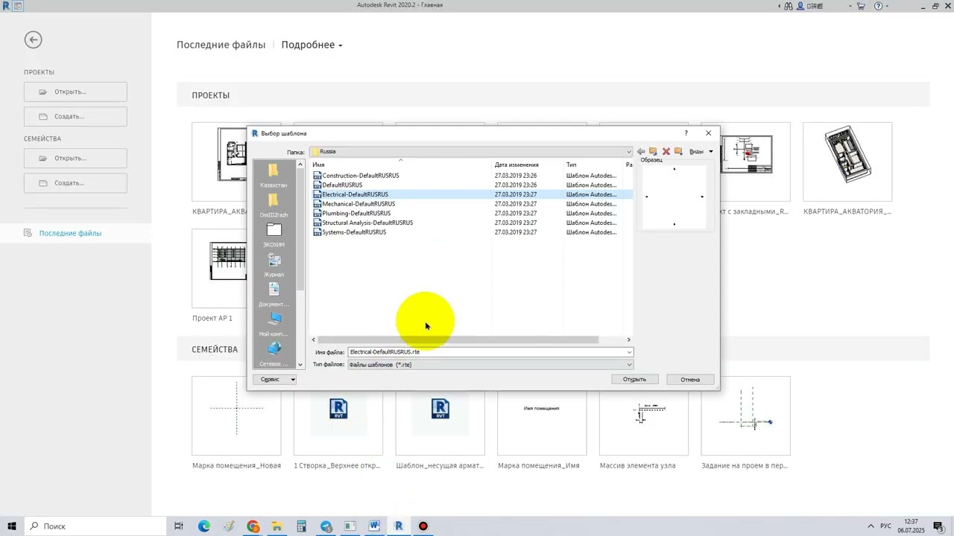Click the user sign-in icon in title bar
Image resolution: width=954 pixels, height=536 pixels.
tap(800, 6)
